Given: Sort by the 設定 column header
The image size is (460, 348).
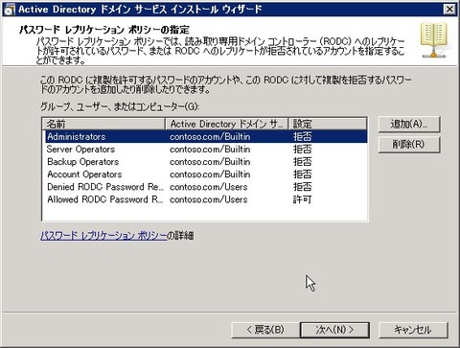Looking at the screenshot, I should click(328, 124).
